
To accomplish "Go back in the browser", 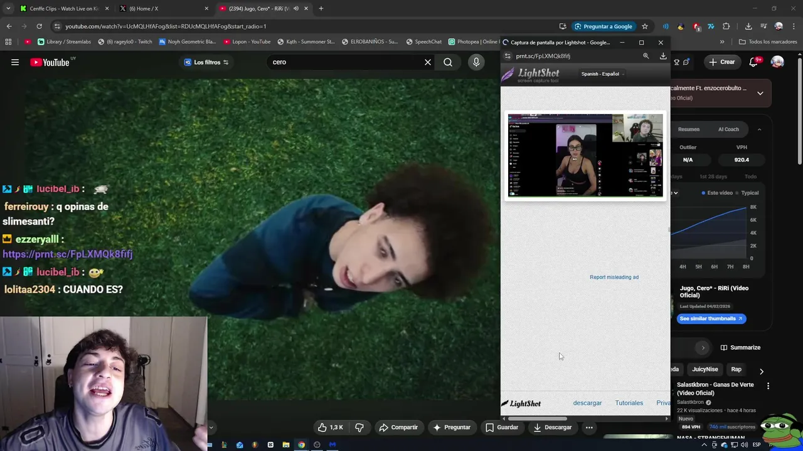I will (x=9, y=26).
